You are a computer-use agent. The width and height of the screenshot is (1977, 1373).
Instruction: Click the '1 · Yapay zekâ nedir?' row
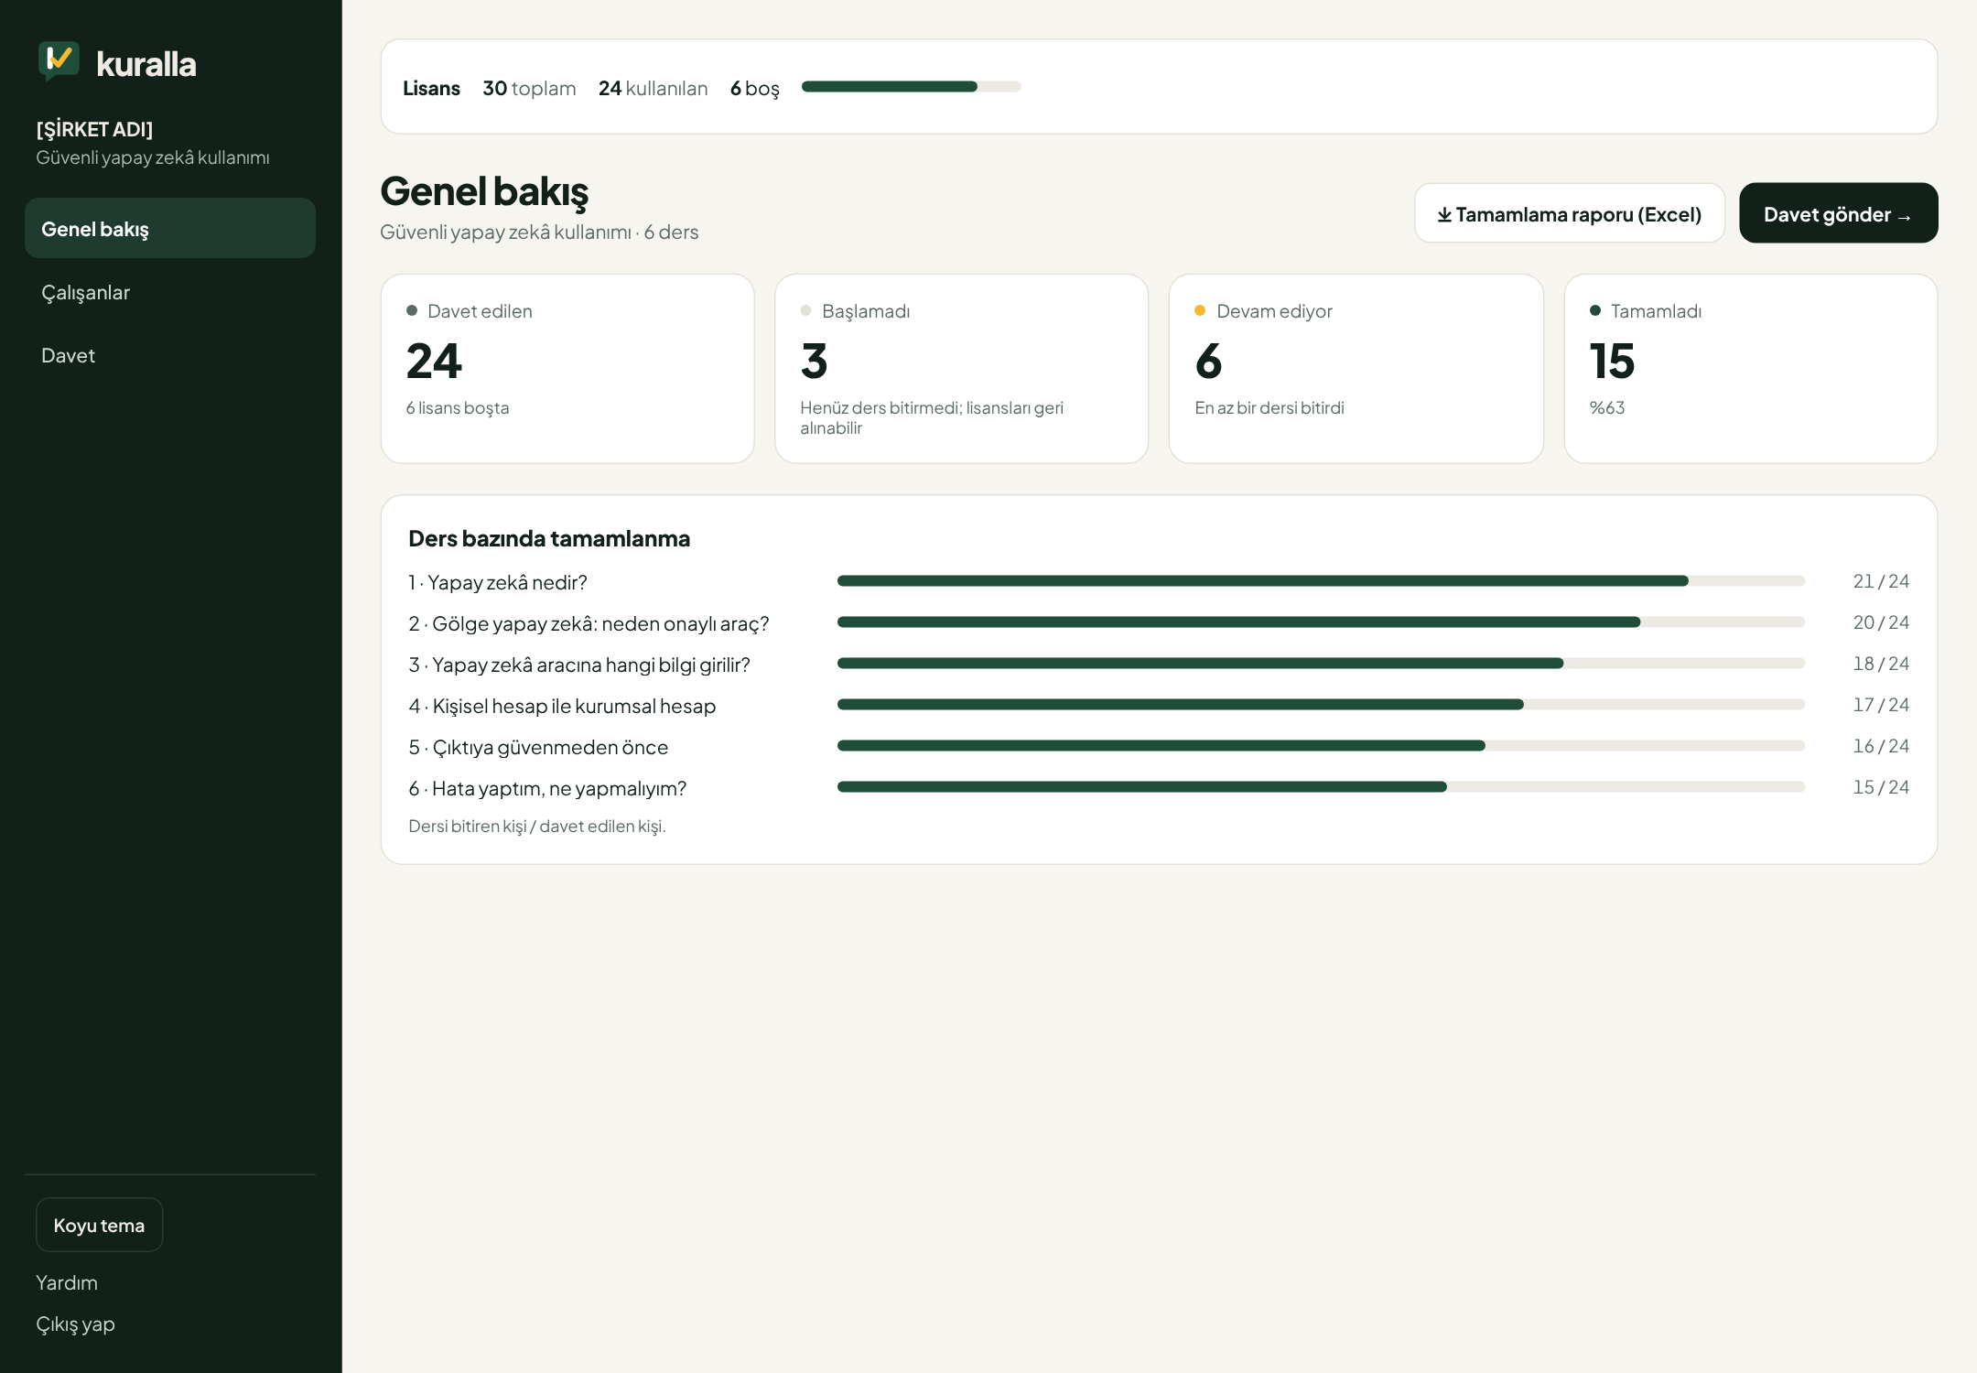click(1159, 582)
